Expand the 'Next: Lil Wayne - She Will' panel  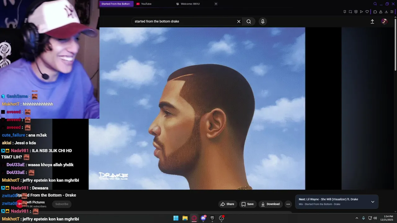click(373, 202)
